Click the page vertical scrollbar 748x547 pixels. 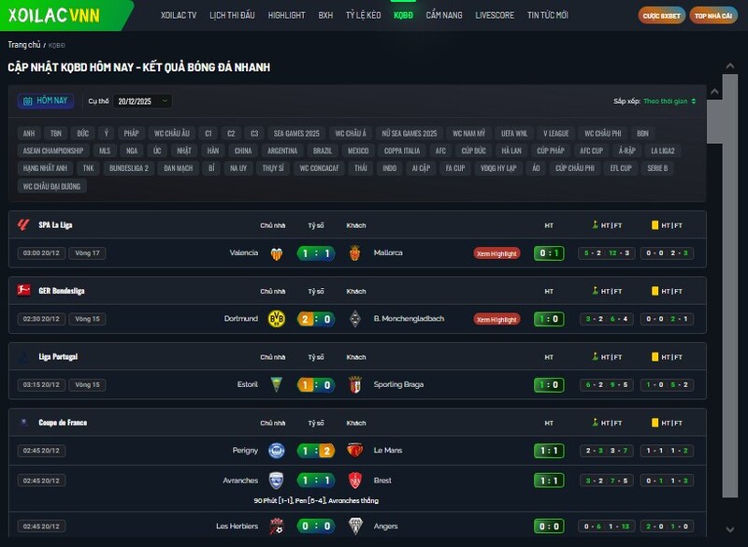[x=729, y=281]
